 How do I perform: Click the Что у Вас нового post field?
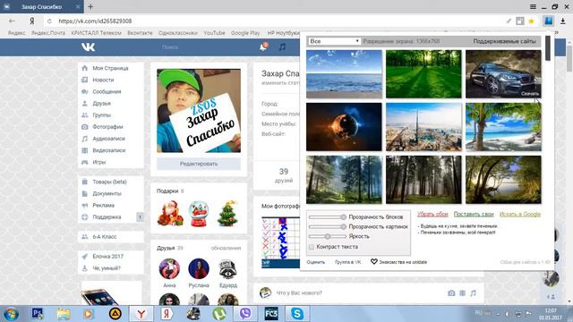coord(358,292)
